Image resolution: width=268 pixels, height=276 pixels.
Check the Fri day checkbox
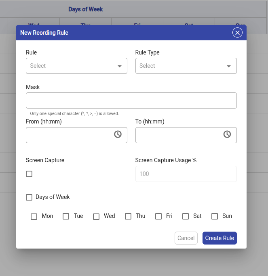click(158, 216)
